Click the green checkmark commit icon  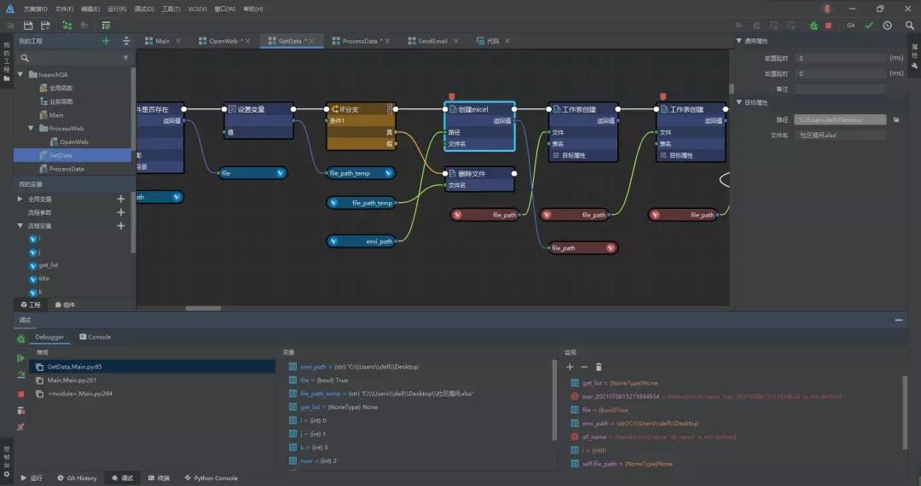pos(869,26)
